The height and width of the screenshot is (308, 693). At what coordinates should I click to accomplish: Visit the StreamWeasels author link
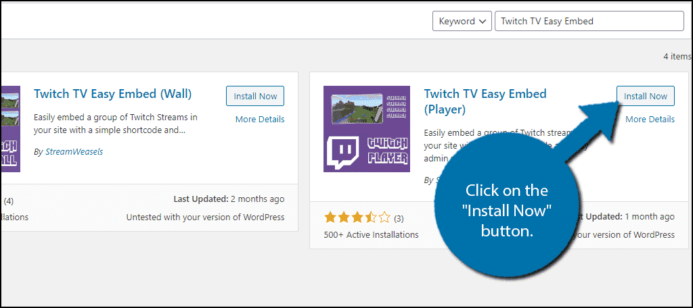coord(74,151)
